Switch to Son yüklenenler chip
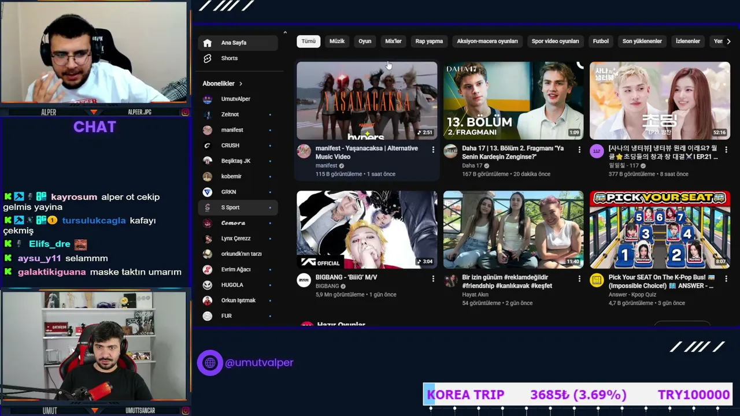Viewport: 740px width, 416px height. 642,42
